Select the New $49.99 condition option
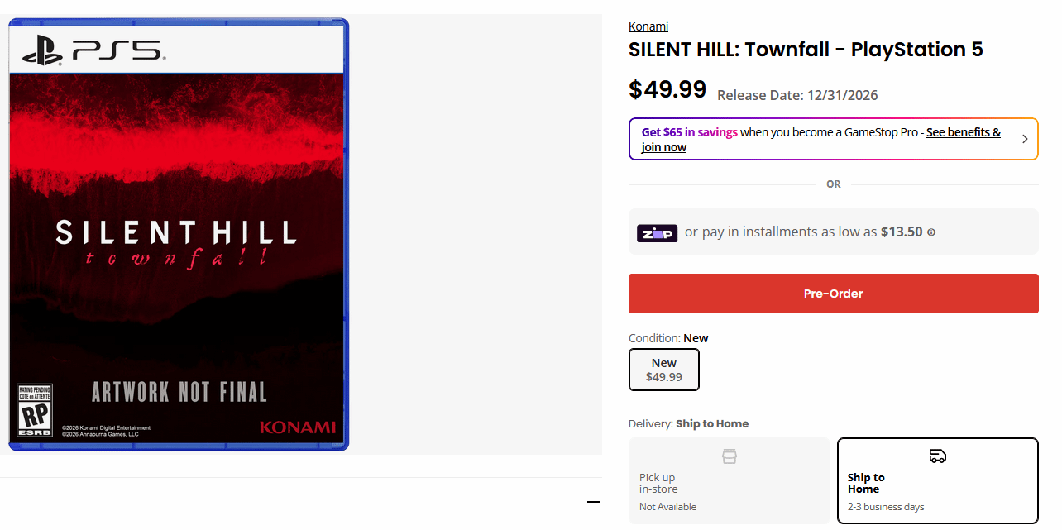The width and height of the screenshot is (1062, 530). [664, 370]
